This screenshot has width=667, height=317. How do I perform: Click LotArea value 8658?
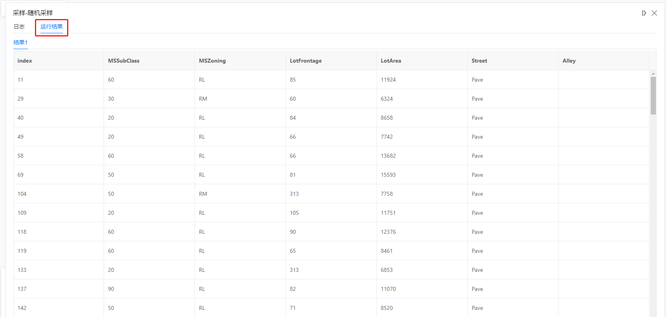(387, 118)
